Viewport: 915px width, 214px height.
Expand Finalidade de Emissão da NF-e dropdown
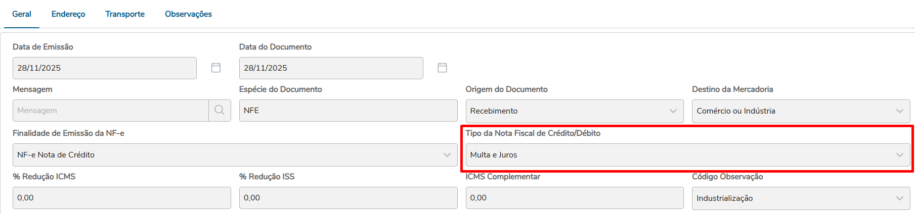click(x=234, y=155)
